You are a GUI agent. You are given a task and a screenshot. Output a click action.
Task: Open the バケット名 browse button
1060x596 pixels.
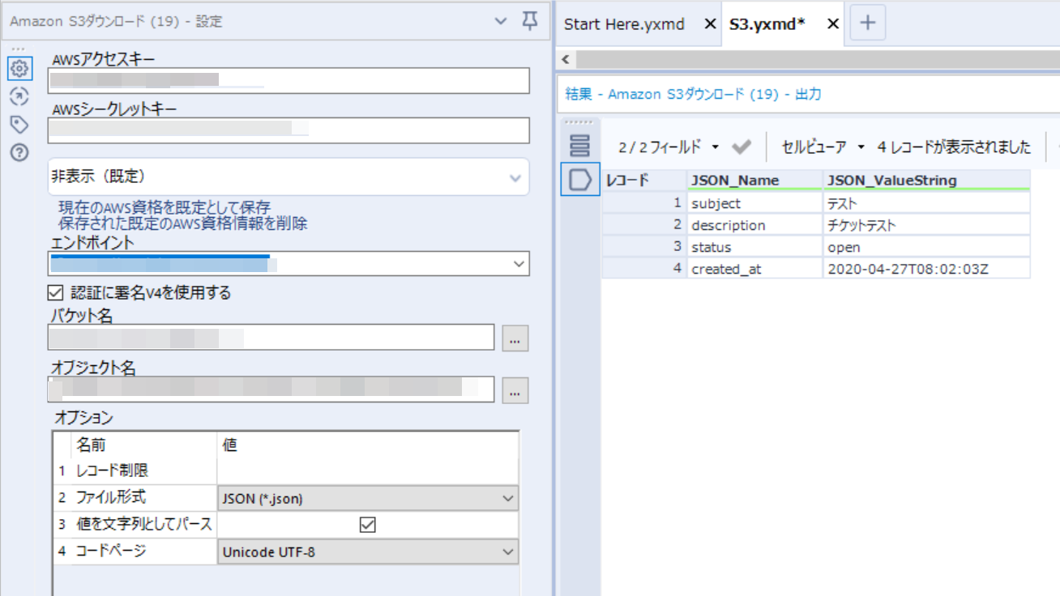(x=515, y=337)
